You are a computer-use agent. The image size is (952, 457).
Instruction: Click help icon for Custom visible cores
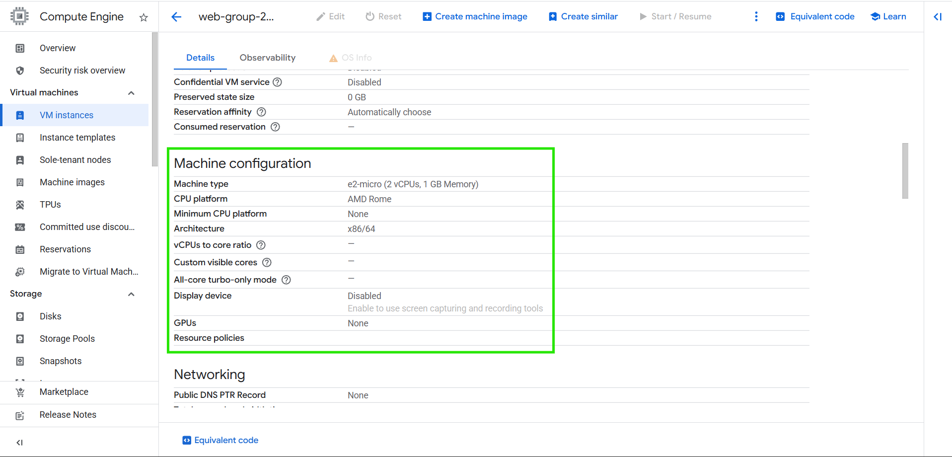pyautogui.click(x=267, y=262)
